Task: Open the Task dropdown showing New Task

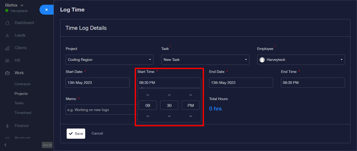Action: [x=205, y=60]
